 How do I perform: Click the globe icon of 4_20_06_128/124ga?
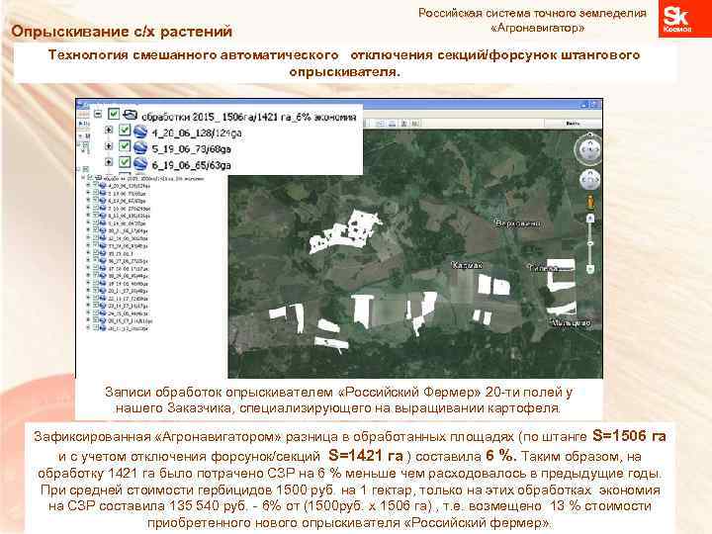pos(140,132)
